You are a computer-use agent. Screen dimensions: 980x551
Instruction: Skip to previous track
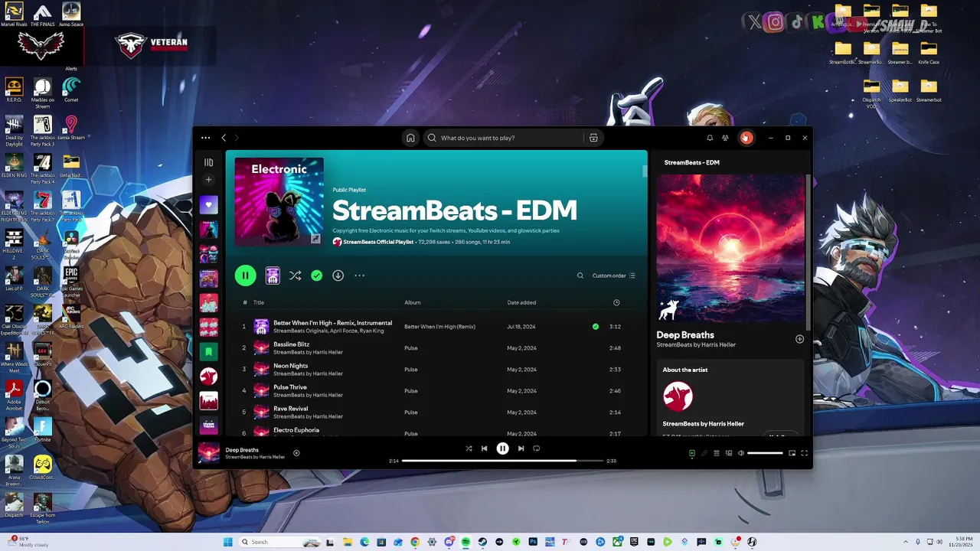point(484,448)
